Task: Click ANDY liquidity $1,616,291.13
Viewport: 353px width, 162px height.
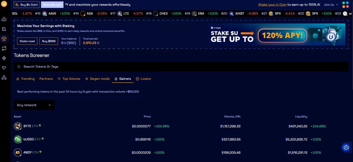Action: tap(298, 153)
